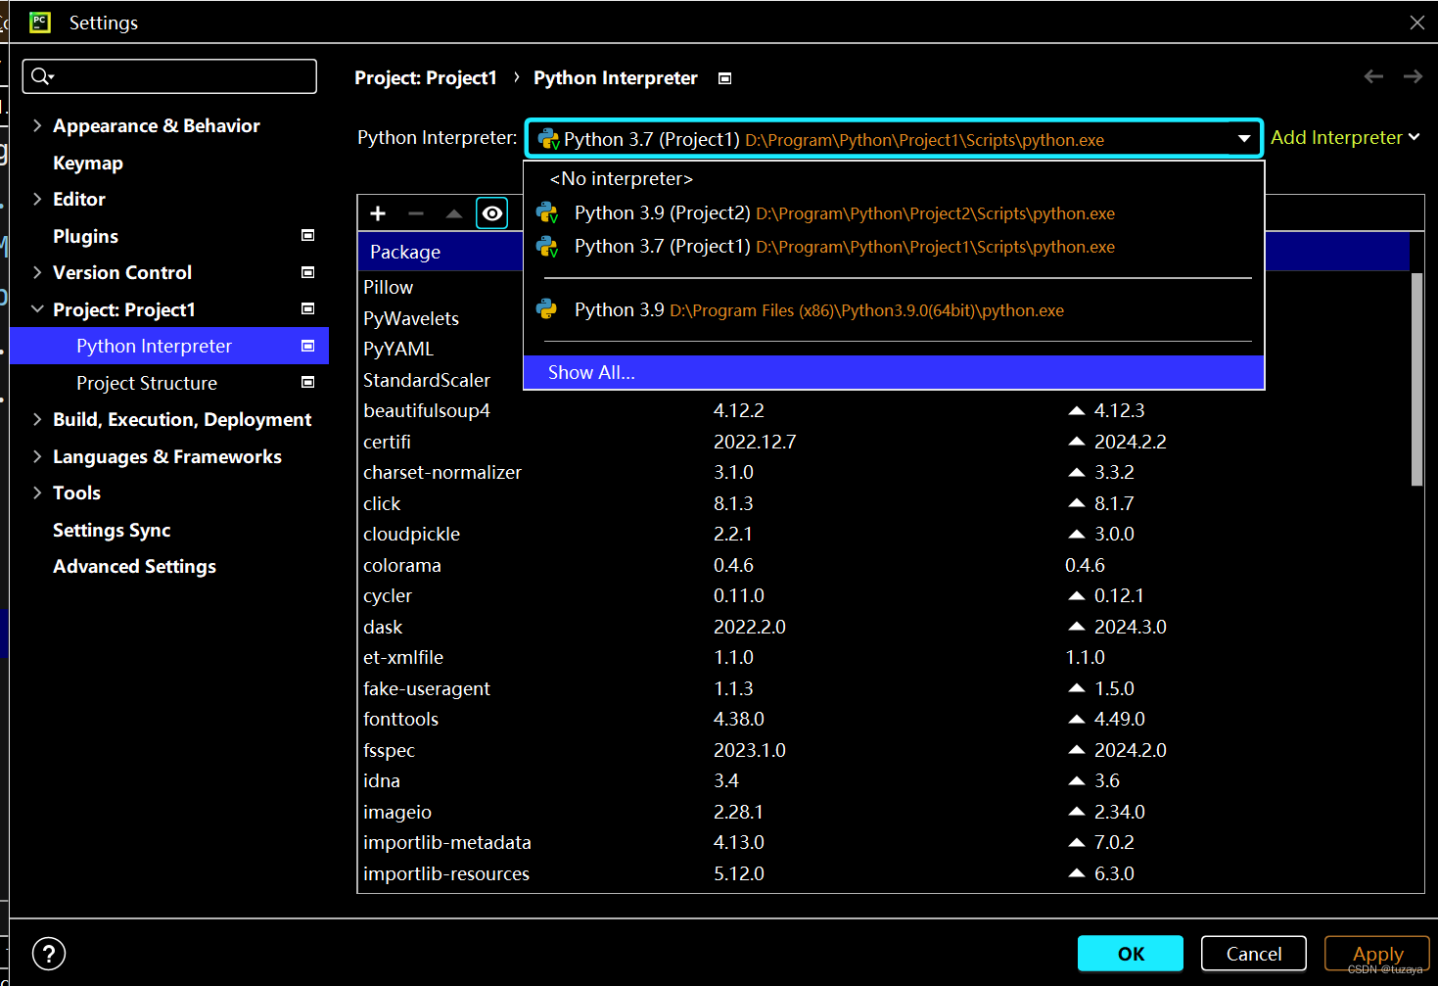Open the Keymap settings page
The width and height of the screenshot is (1438, 986).
(88, 163)
